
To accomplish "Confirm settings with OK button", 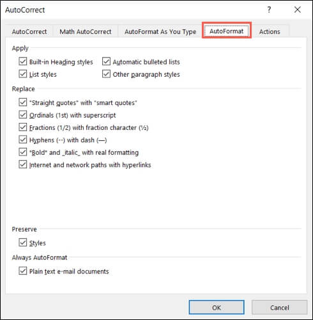I will (217, 307).
